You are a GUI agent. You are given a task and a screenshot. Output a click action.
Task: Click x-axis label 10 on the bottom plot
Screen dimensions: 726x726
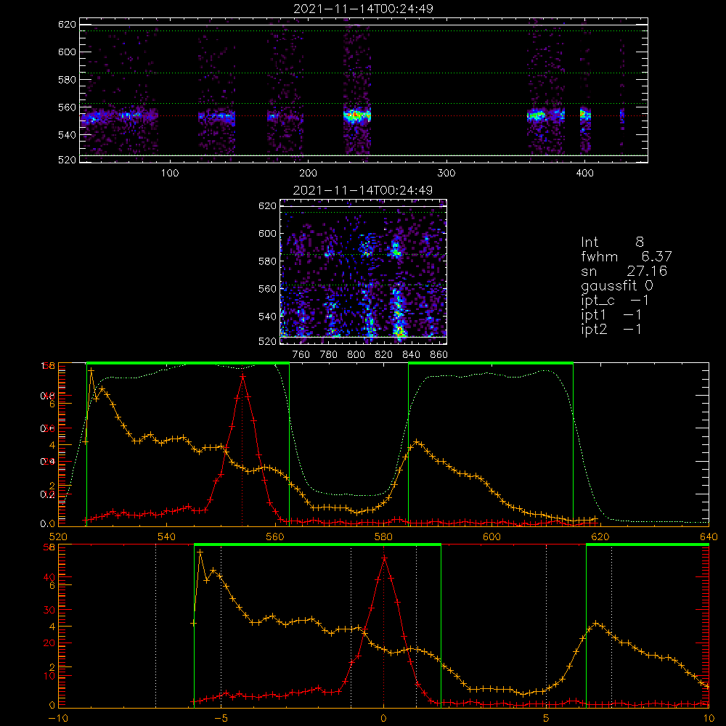click(x=709, y=718)
